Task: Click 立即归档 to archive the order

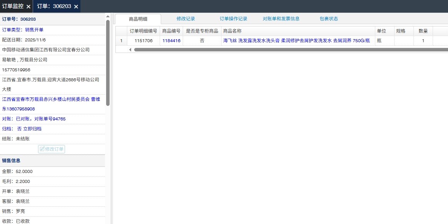Action: point(32,129)
